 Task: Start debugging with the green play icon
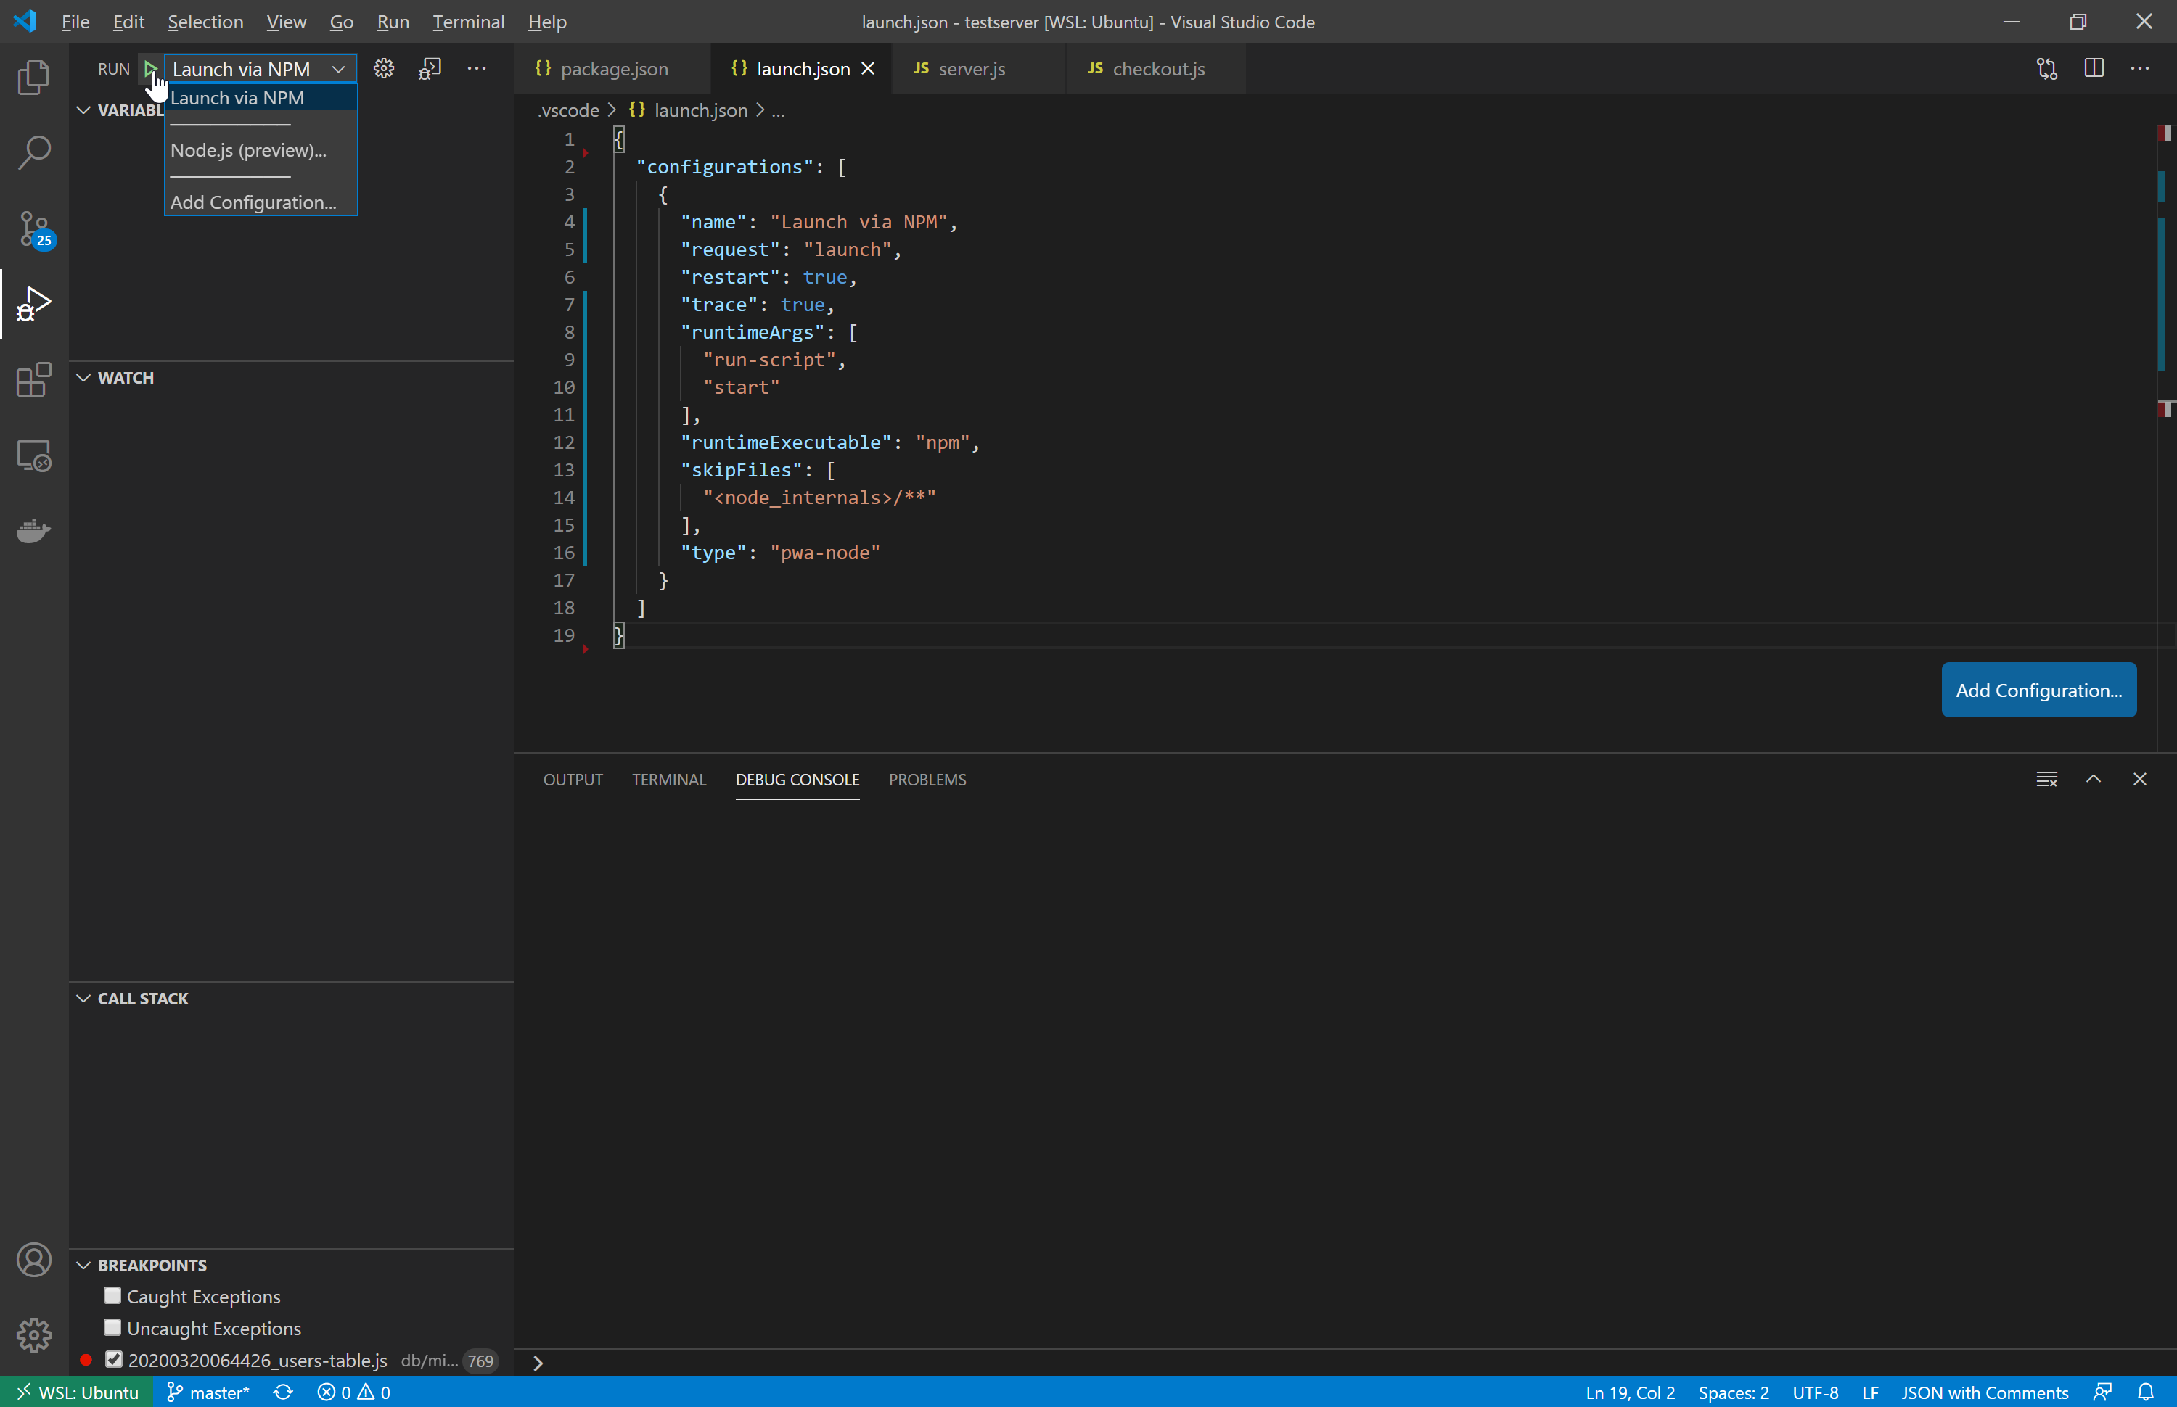(x=149, y=67)
